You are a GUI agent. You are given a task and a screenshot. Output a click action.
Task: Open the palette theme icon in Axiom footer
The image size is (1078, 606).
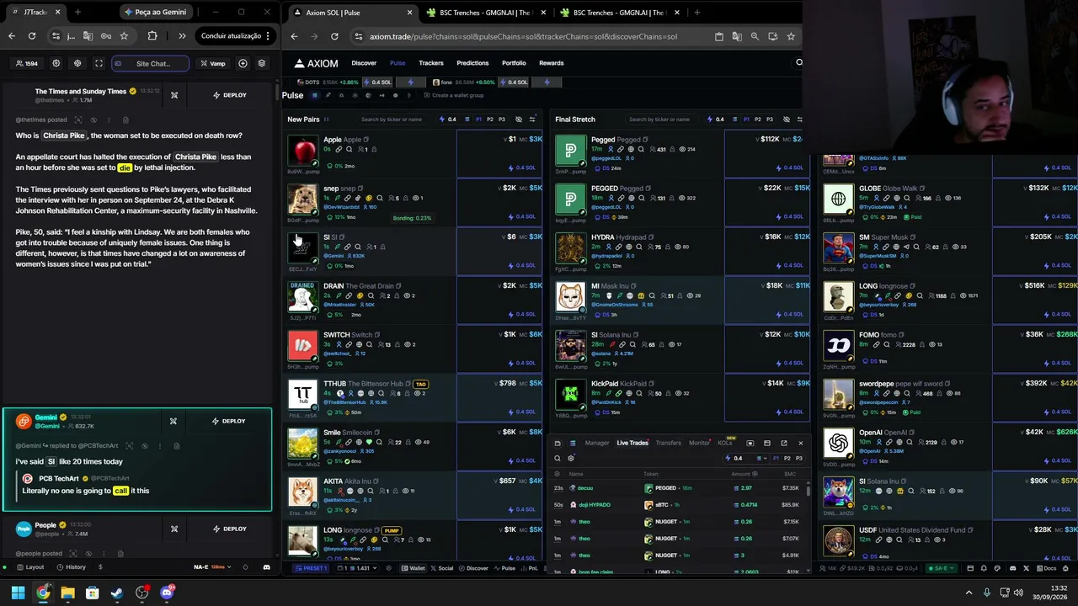[x=998, y=568]
